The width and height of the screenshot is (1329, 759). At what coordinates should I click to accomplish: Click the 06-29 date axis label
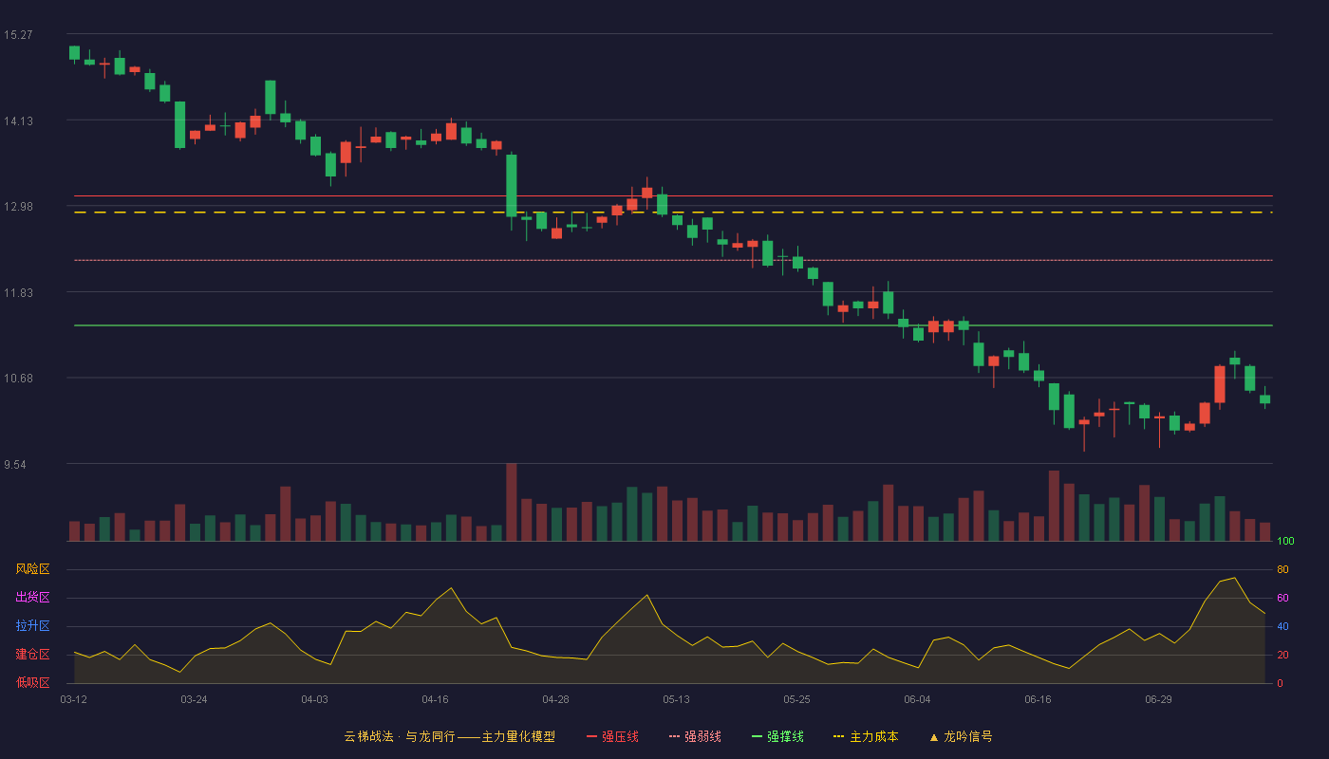tap(1158, 699)
